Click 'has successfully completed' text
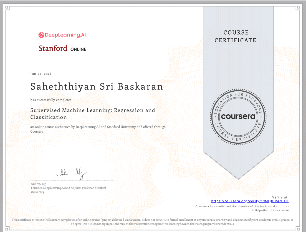The image size is (306, 232). [51, 100]
